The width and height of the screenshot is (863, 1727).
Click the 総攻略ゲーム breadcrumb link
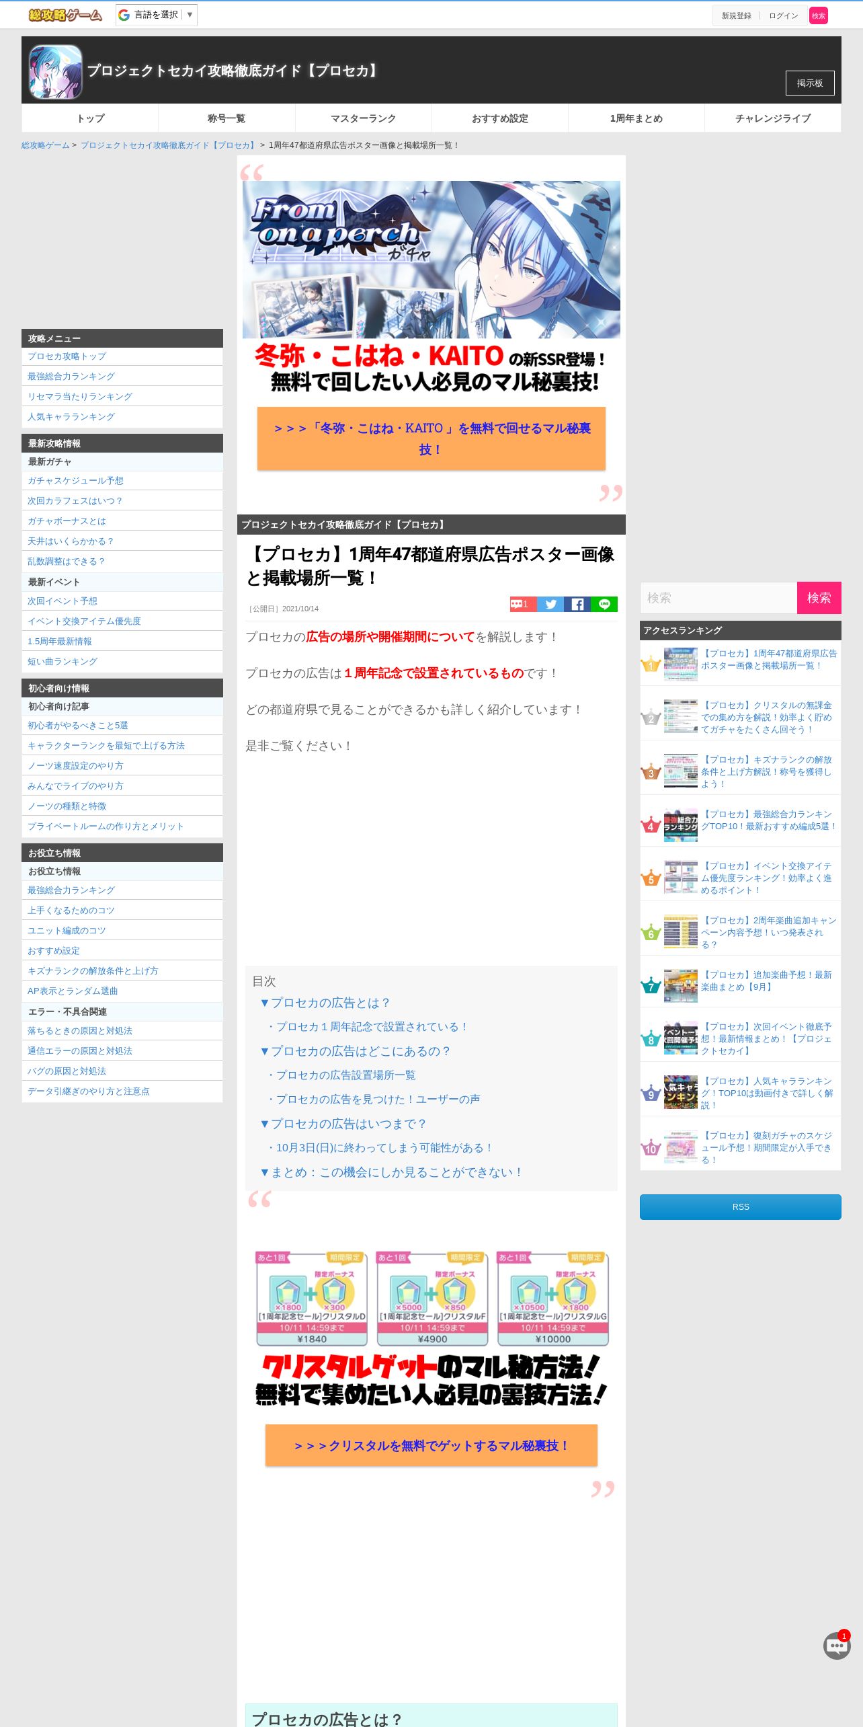45,145
